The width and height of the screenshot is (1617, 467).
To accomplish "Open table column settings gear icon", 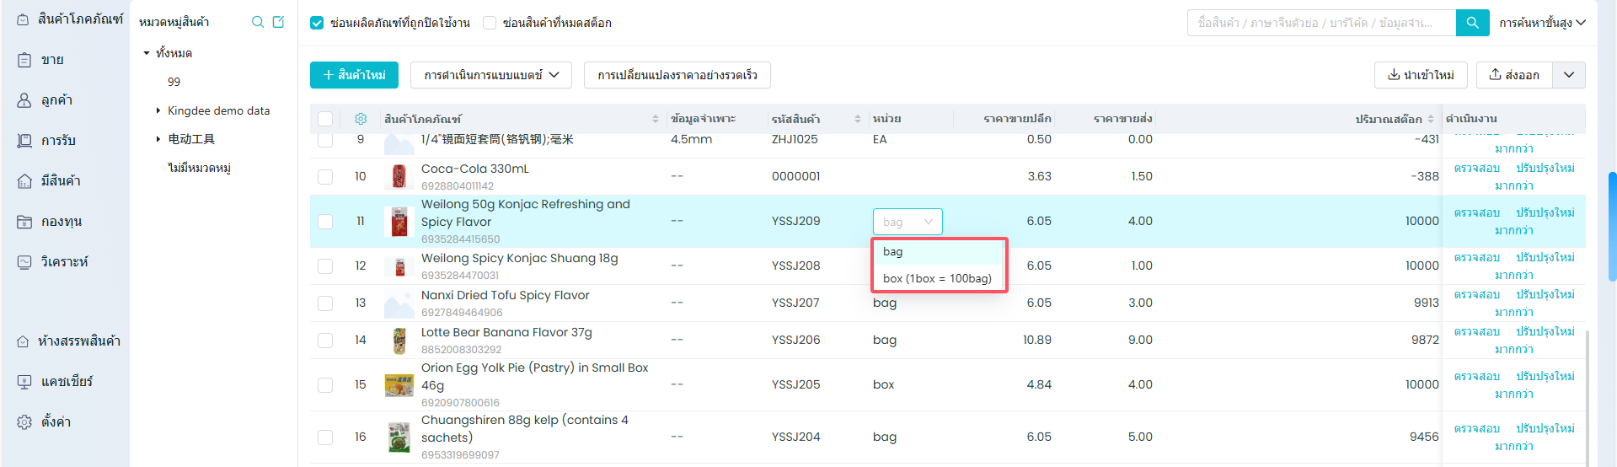I will click(x=361, y=119).
